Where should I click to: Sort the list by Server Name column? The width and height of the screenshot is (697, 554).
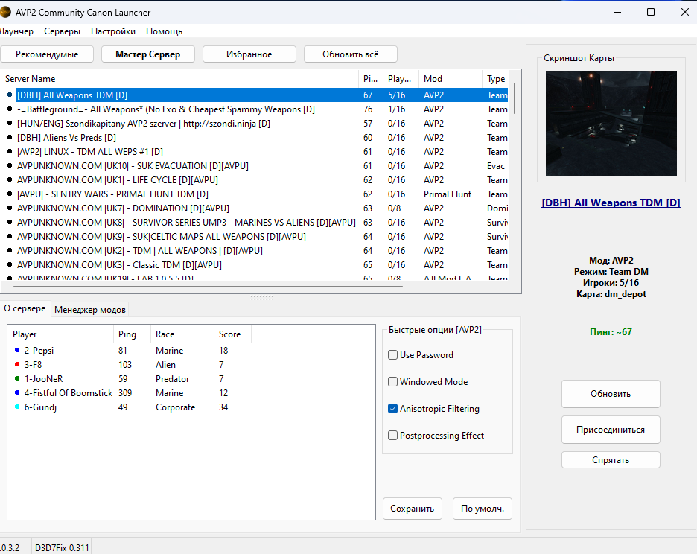(179, 79)
